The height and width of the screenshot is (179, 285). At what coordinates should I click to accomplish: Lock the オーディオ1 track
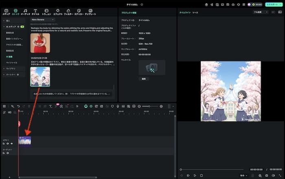(x=4, y=153)
